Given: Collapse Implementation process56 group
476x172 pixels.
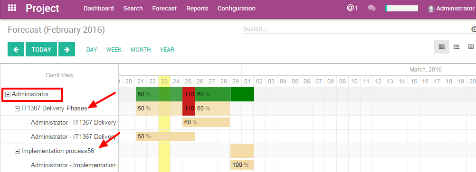Looking at the screenshot, I should click(17, 151).
